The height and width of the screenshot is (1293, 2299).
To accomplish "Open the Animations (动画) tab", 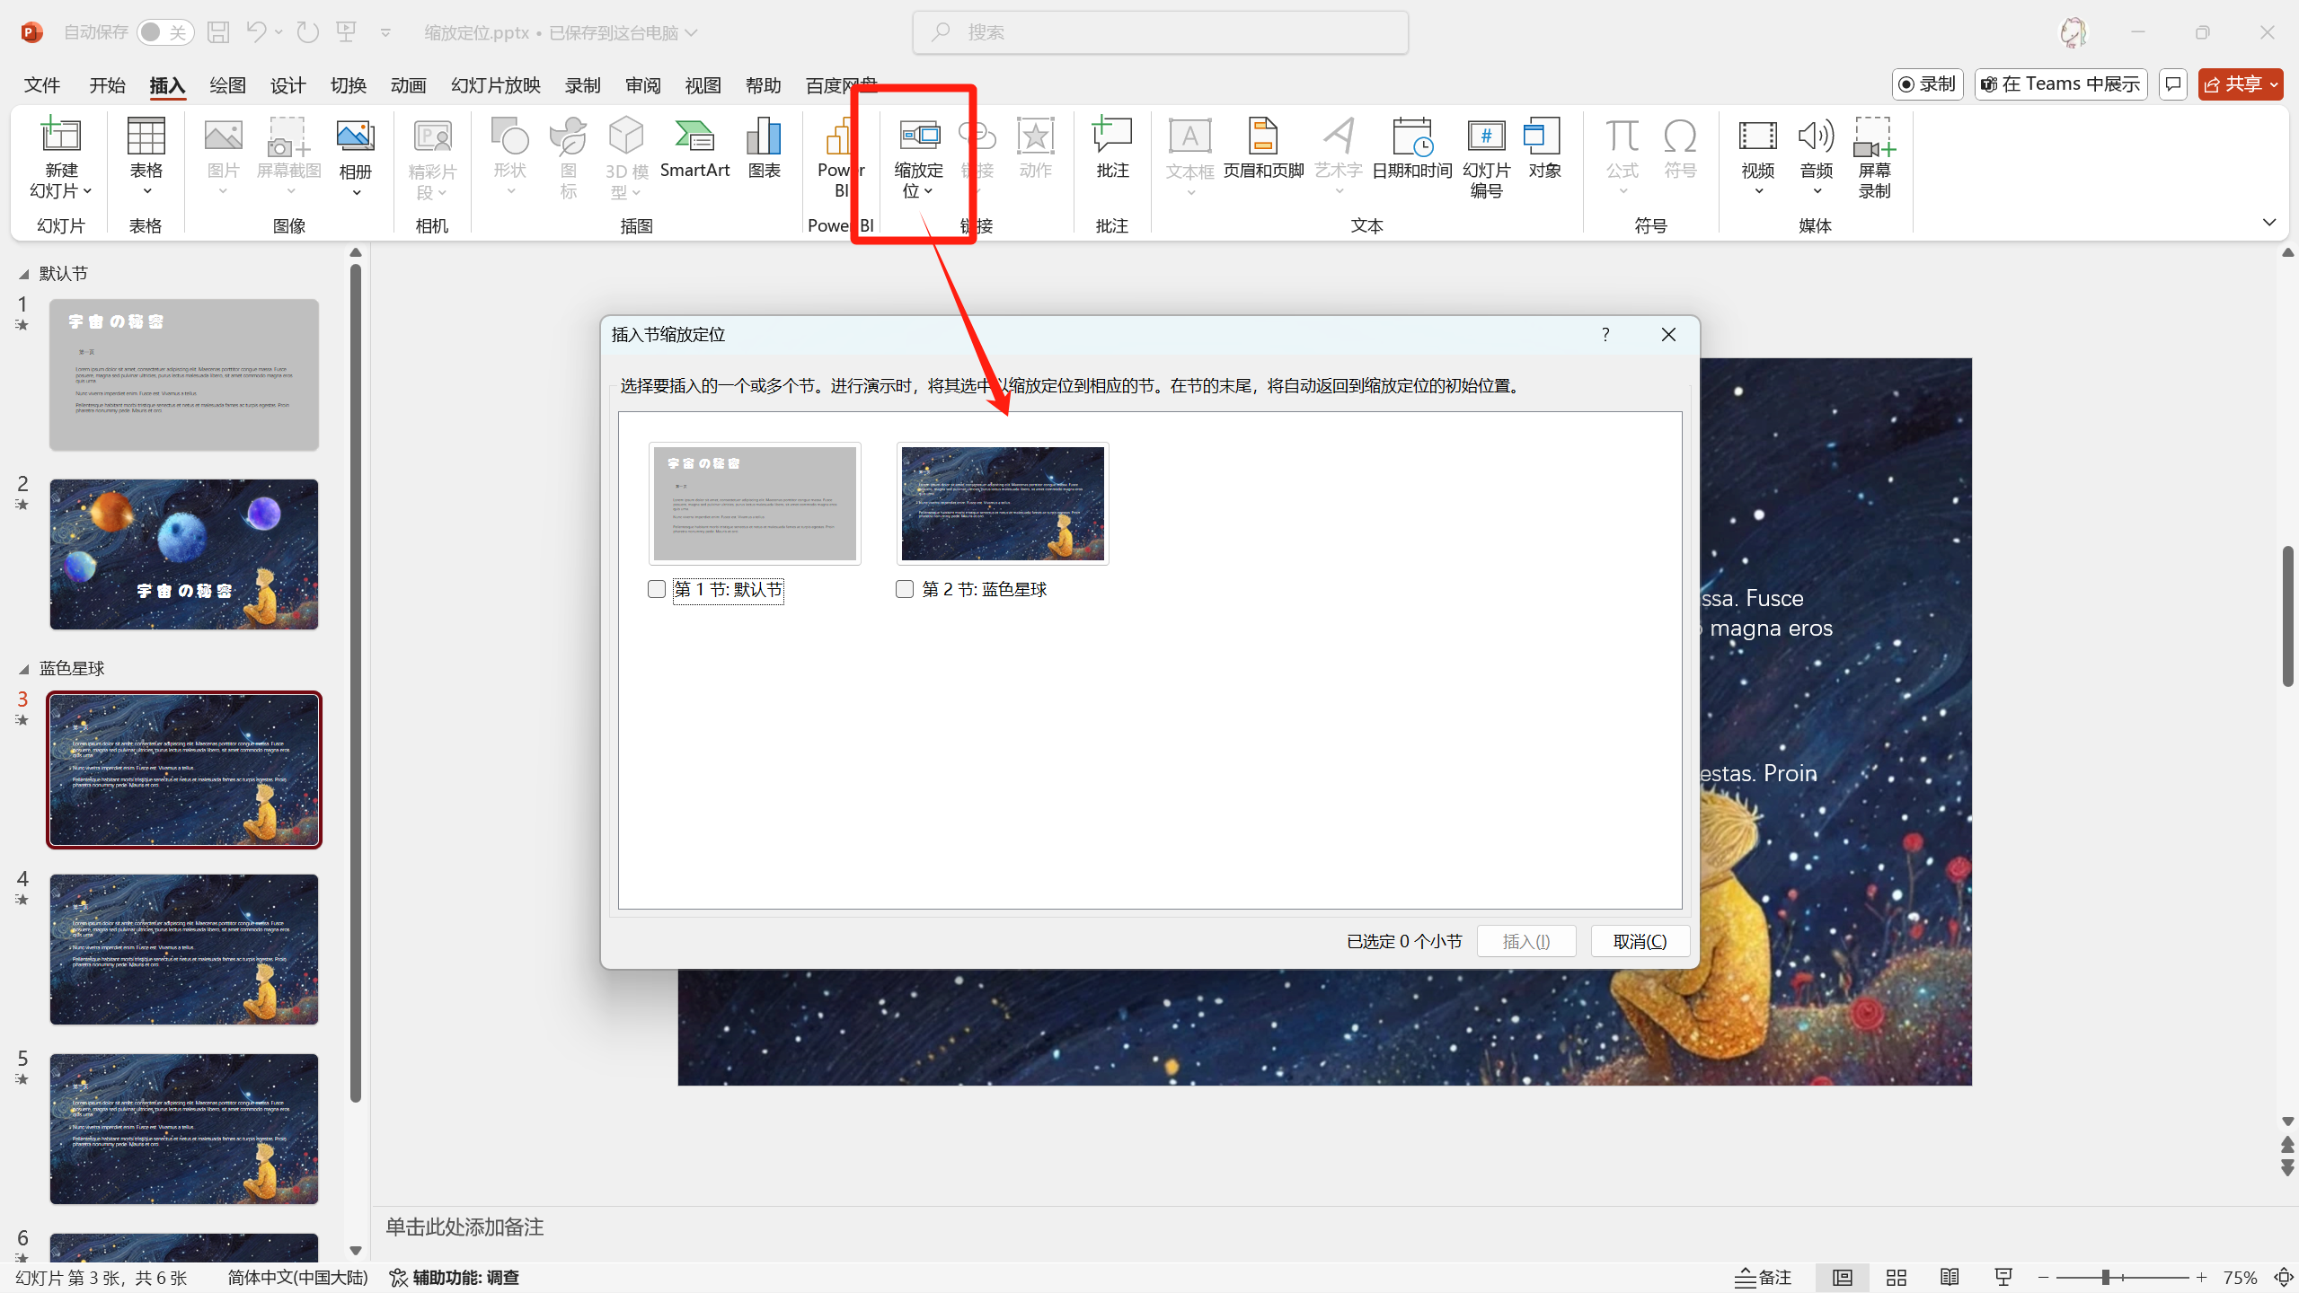I will pos(408,85).
